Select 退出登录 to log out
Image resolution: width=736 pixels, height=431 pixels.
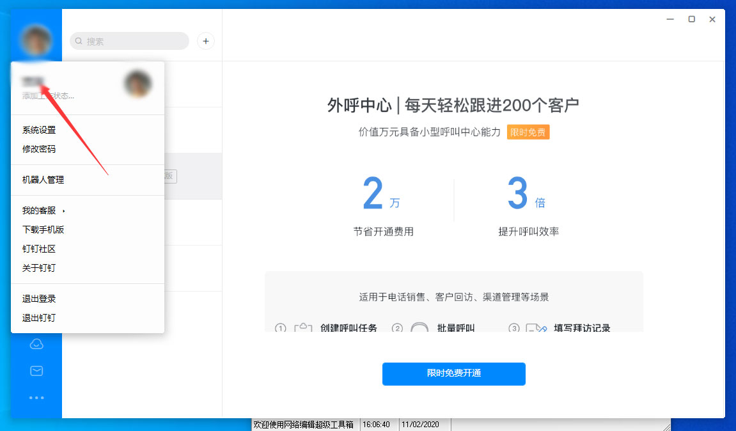(38, 298)
